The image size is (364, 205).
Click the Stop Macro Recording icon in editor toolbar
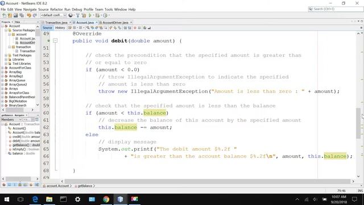pos(139,28)
